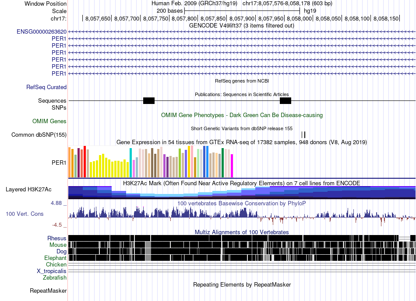Select the Rhesus alignment label

click(x=57, y=238)
